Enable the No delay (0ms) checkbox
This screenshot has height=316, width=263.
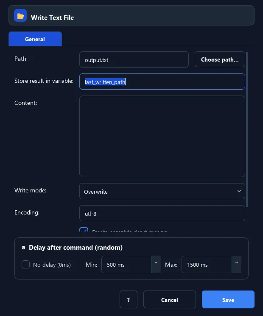click(25, 265)
